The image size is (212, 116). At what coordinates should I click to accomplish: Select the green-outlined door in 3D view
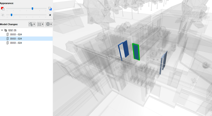point(136,52)
